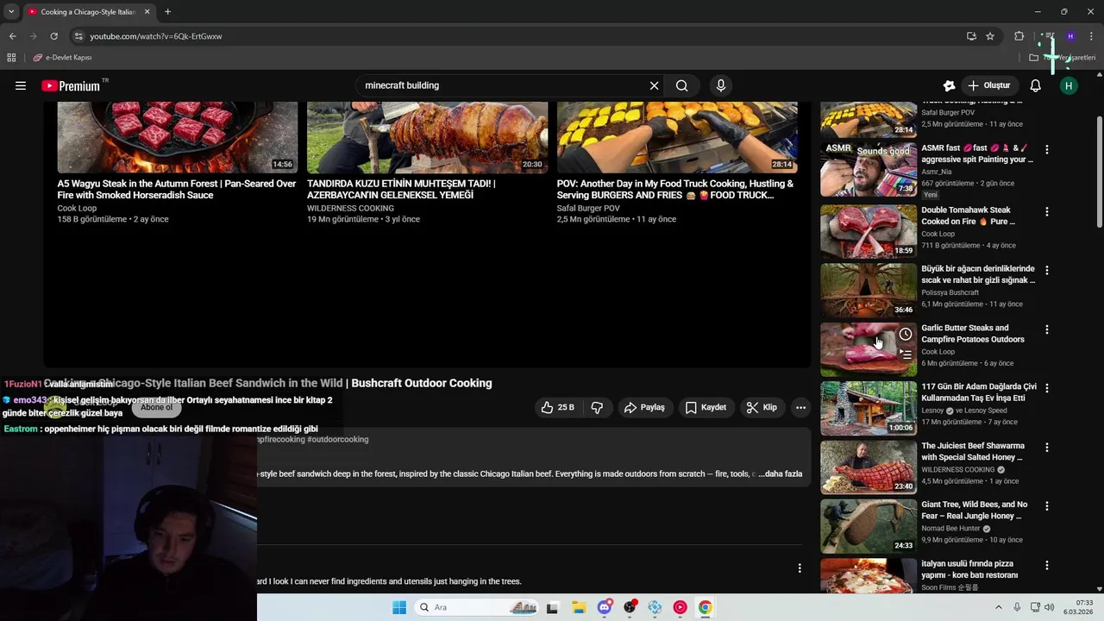This screenshot has height=621, width=1104.
Task: Open the Chrome apps grid shortcut
Action: click(x=11, y=58)
